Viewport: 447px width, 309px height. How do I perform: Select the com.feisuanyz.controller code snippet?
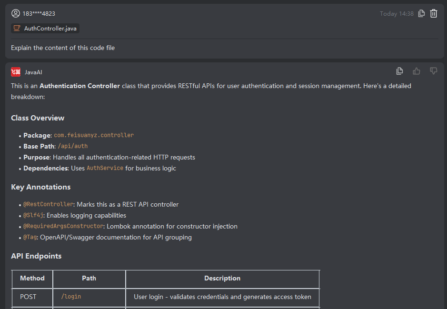click(x=94, y=135)
